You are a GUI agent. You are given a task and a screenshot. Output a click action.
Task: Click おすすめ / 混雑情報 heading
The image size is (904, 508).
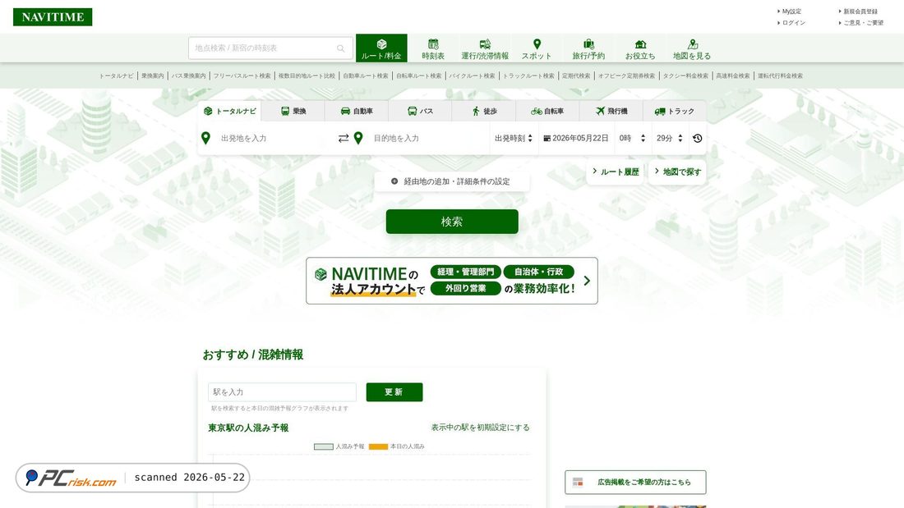pyautogui.click(x=252, y=355)
